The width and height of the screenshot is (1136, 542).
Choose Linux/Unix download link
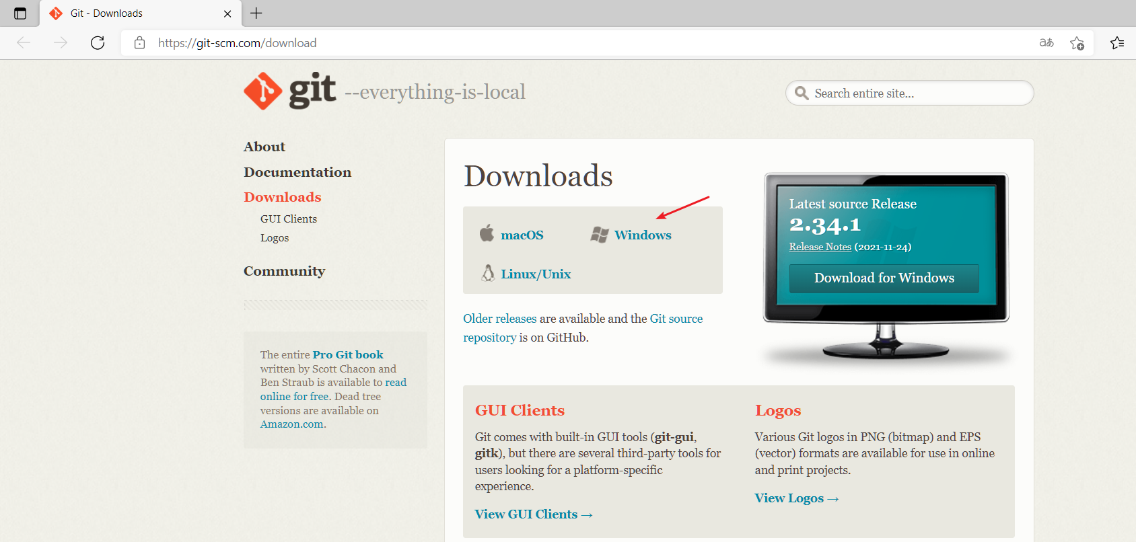point(536,274)
